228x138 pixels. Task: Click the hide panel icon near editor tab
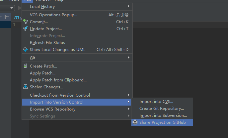(x=6, y=17)
